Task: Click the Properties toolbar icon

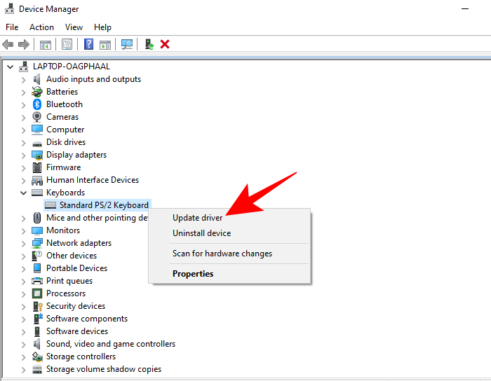Action: (x=67, y=44)
